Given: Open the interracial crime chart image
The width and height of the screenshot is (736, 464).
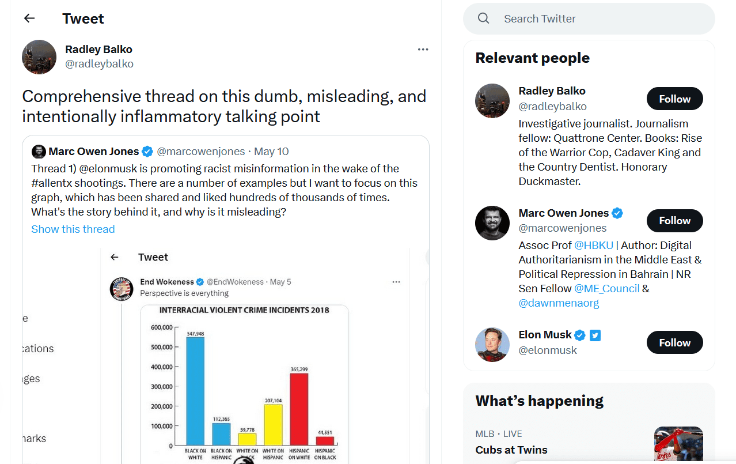Looking at the screenshot, I should point(245,383).
